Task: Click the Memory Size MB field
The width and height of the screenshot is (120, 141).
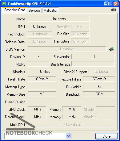Action: coord(42,94)
